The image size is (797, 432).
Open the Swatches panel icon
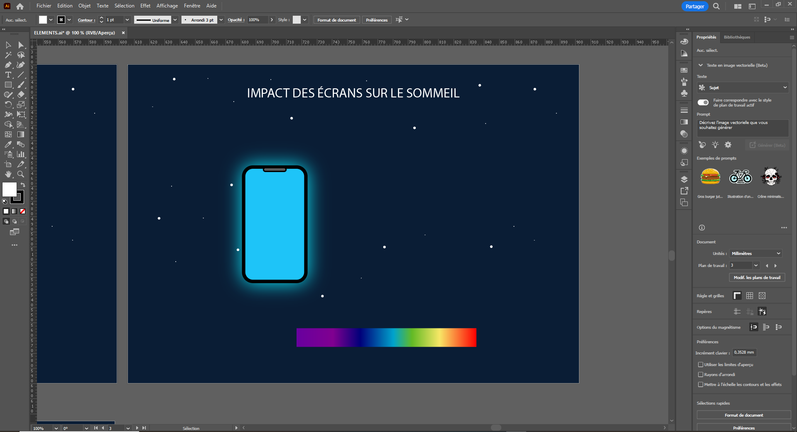click(684, 70)
